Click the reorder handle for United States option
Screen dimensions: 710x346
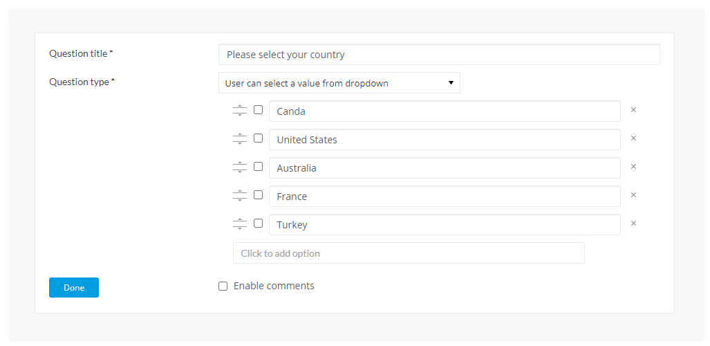tap(239, 139)
